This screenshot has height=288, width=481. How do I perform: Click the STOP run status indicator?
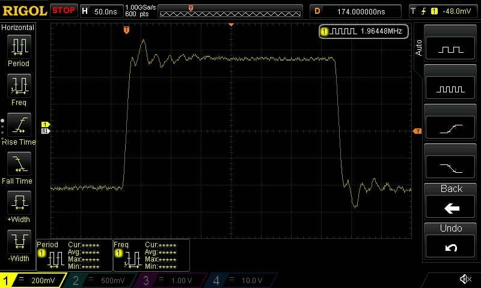click(x=64, y=11)
